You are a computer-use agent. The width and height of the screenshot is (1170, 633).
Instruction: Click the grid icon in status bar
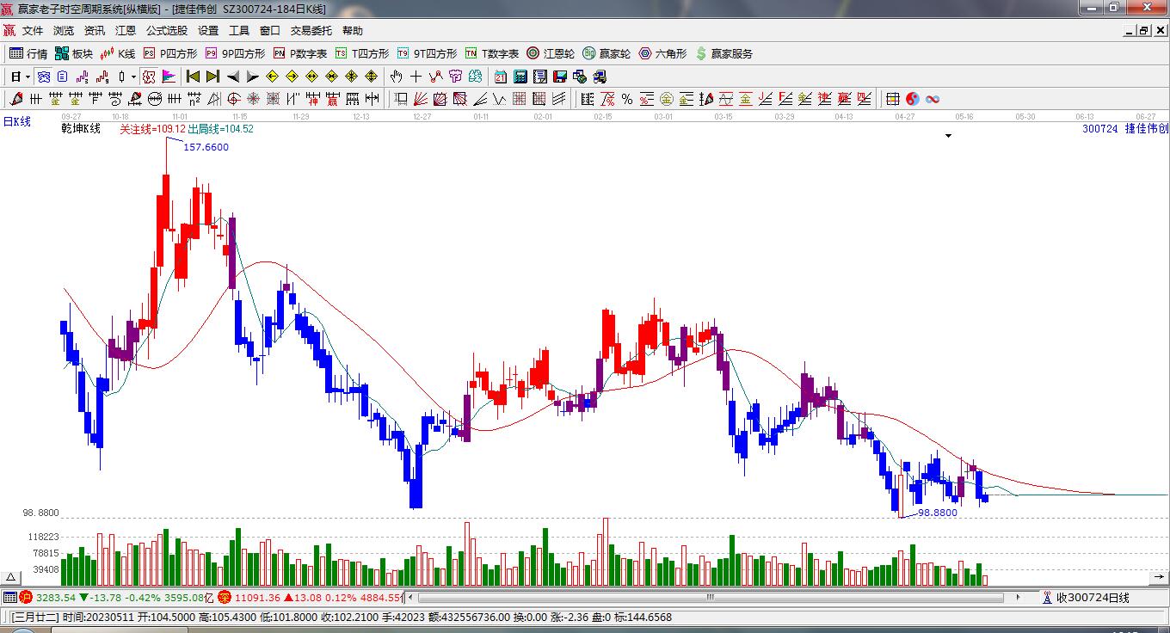[x=9, y=597]
